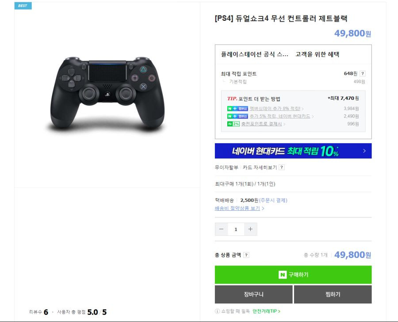The image size is (398, 322).
Task: Decrease quantity with the minus button
Action: tap(222, 229)
